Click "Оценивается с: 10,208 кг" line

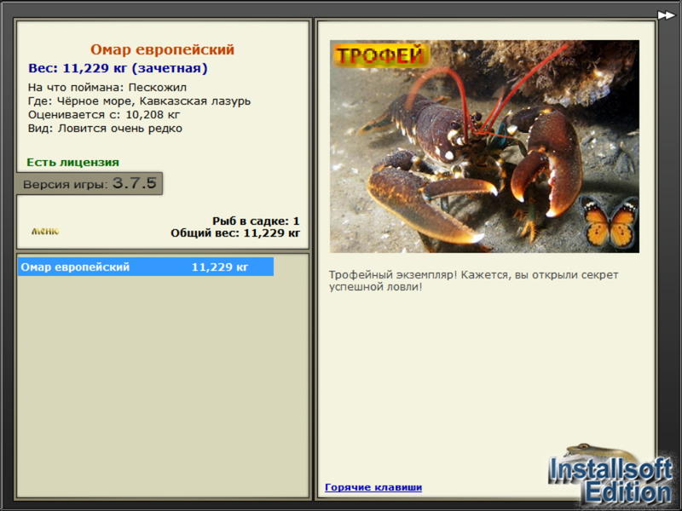pyautogui.click(x=104, y=115)
